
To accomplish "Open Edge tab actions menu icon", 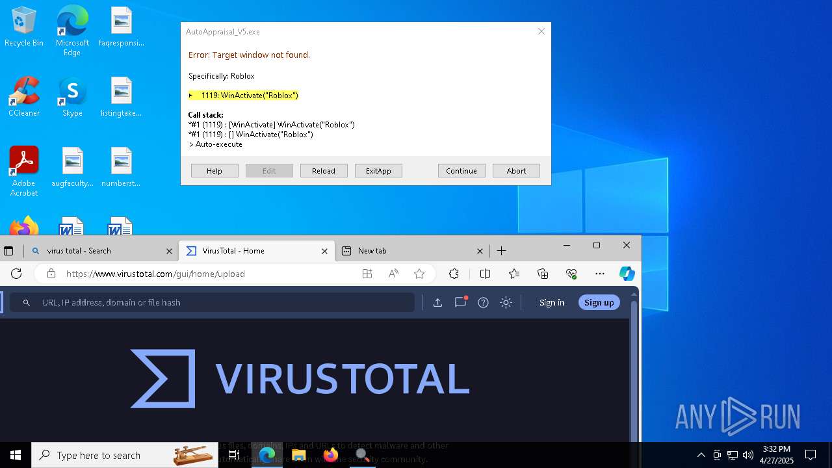I will (x=8, y=251).
